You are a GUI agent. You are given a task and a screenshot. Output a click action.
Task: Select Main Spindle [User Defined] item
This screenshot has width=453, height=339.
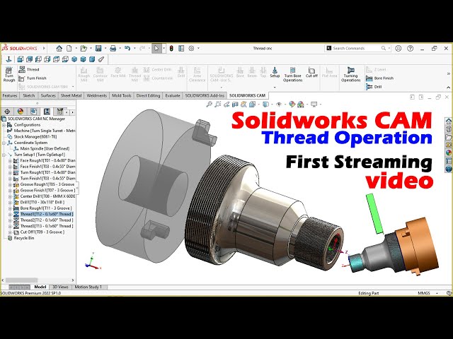[42, 149]
